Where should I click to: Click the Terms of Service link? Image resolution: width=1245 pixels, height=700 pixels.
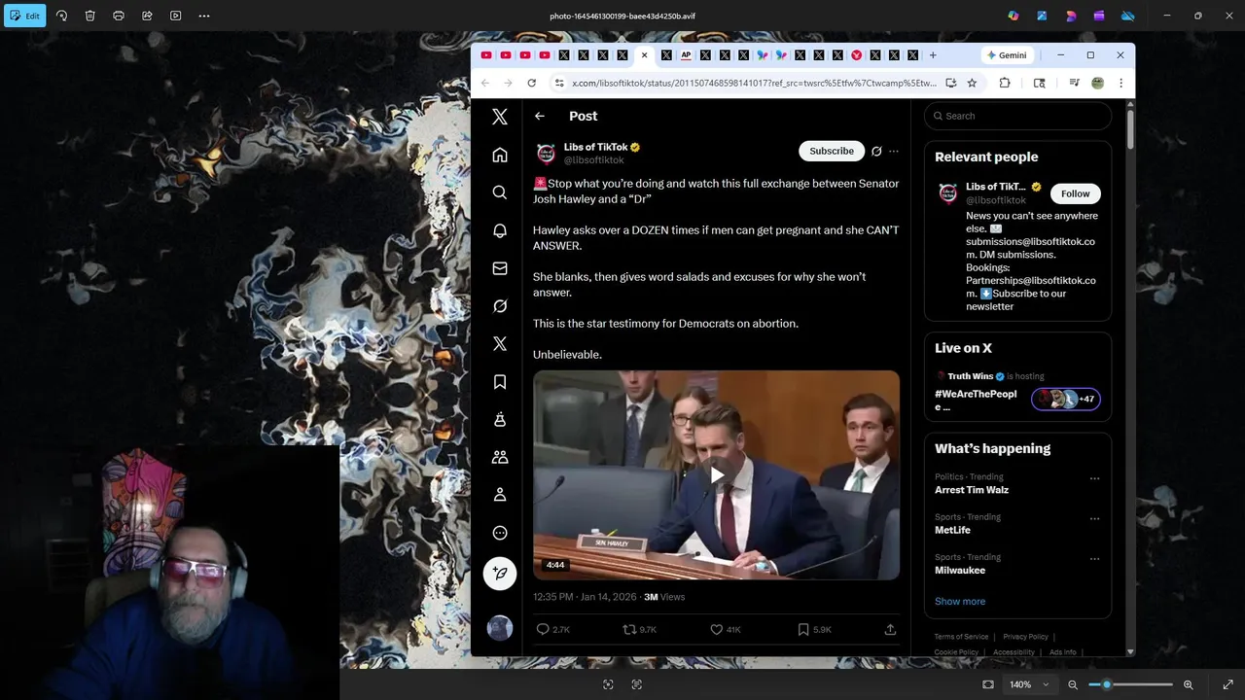click(961, 637)
